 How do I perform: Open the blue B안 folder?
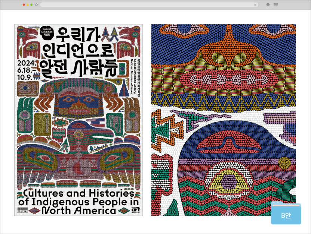(x=286, y=213)
